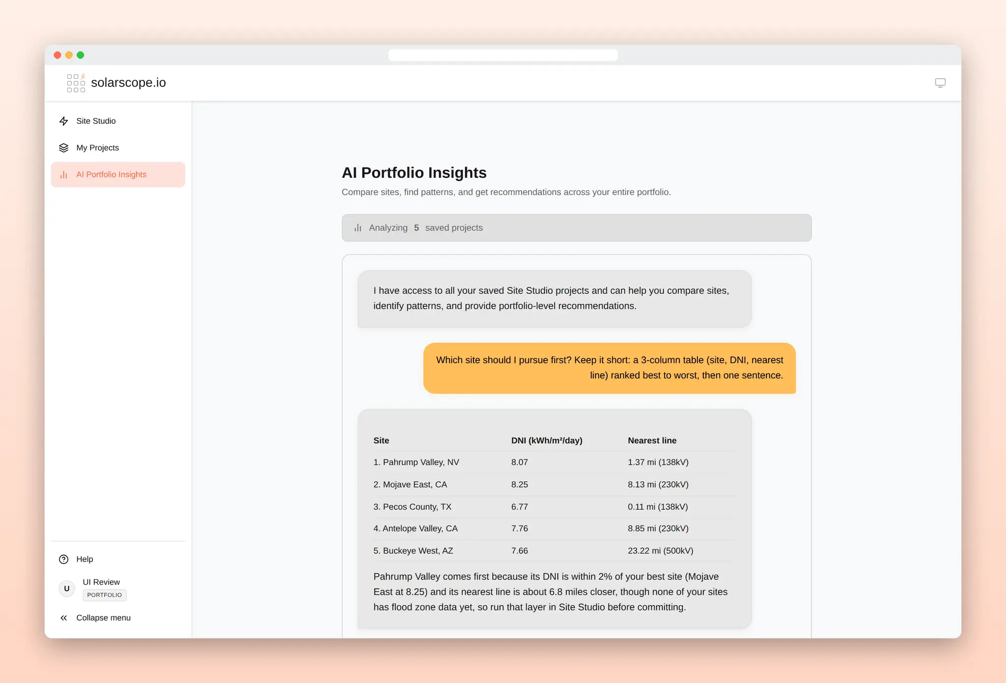Click the double chevron collapse icon
The height and width of the screenshot is (683, 1006).
click(x=64, y=618)
